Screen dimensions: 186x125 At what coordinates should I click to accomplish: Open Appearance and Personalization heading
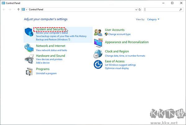pos(127,42)
